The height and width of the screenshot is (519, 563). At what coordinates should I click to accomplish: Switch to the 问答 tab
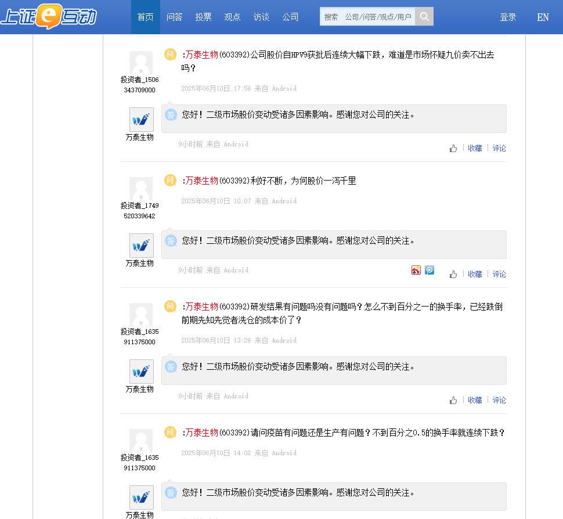coord(175,17)
